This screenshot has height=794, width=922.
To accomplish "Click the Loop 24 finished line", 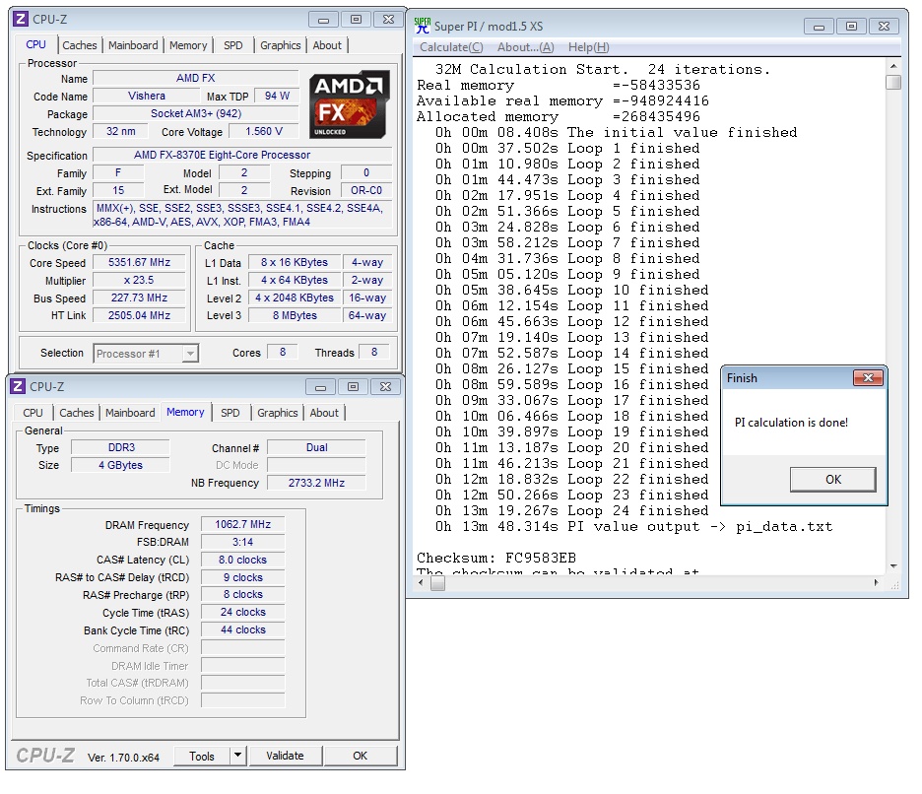I will click(x=571, y=510).
